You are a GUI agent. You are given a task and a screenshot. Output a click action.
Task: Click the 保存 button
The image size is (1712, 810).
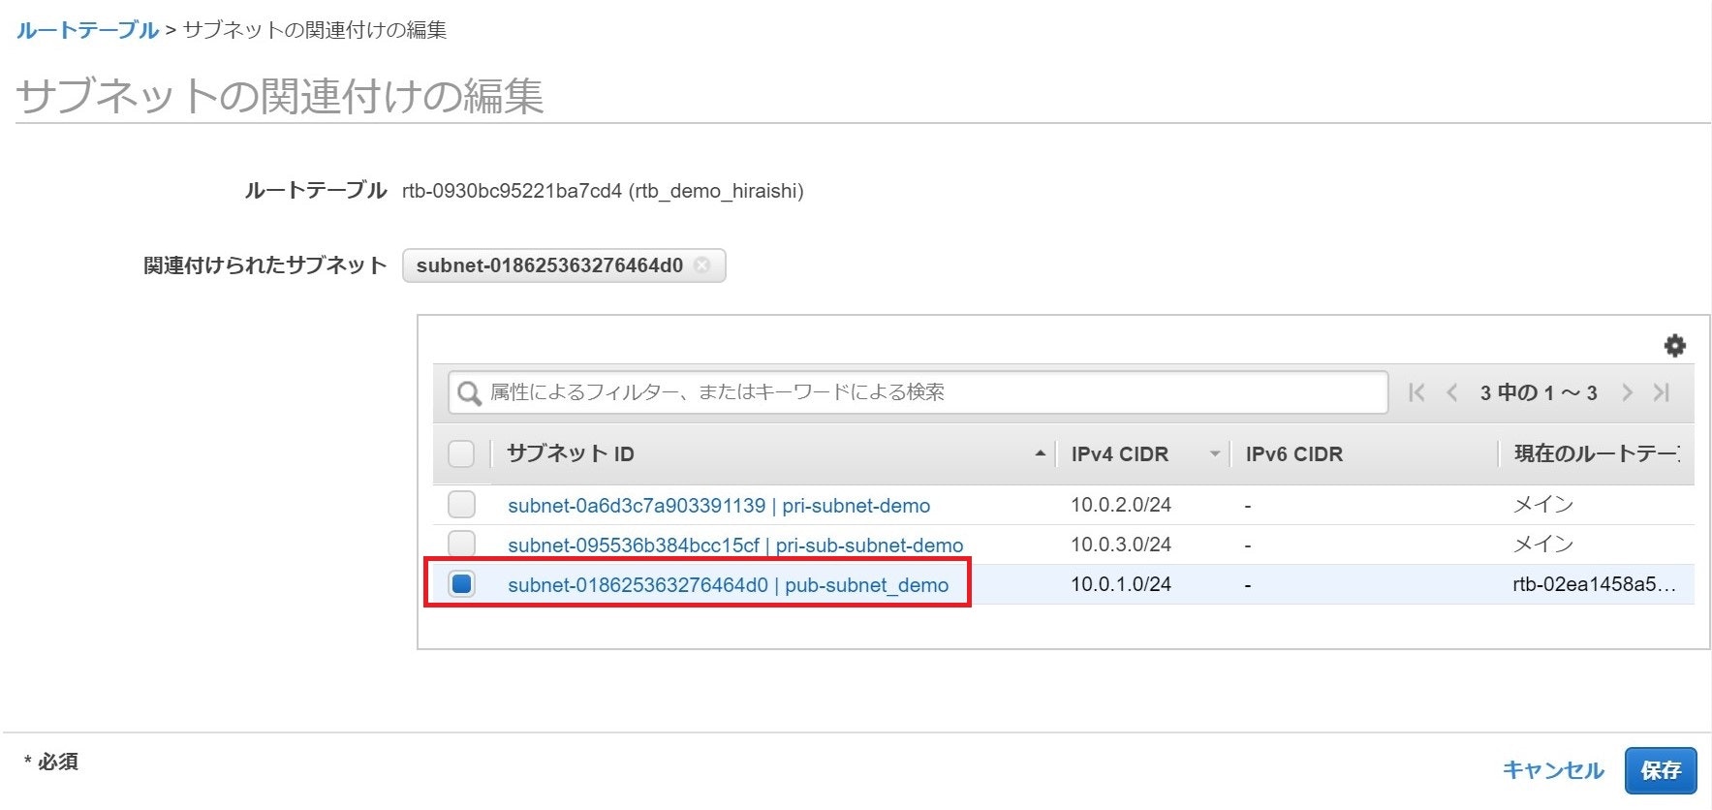coord(1661,770)
